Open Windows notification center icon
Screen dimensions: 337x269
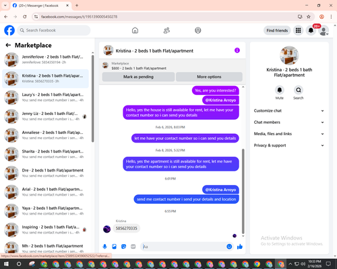[328, 264]
